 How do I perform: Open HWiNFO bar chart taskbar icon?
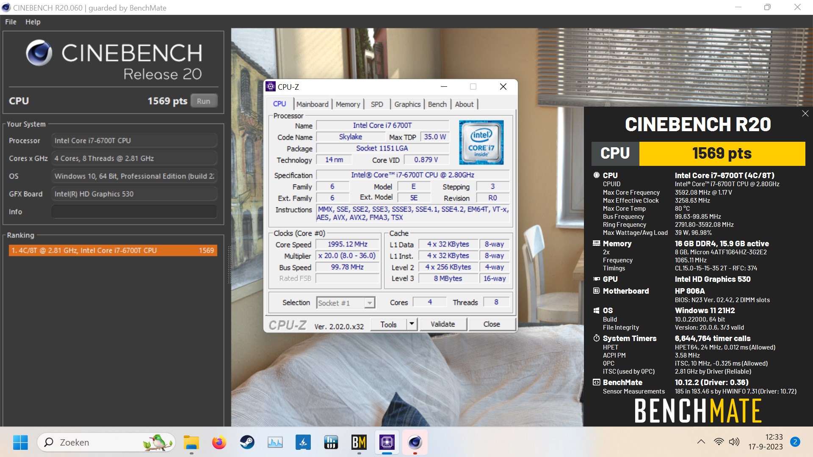click(x=331, y=443)
